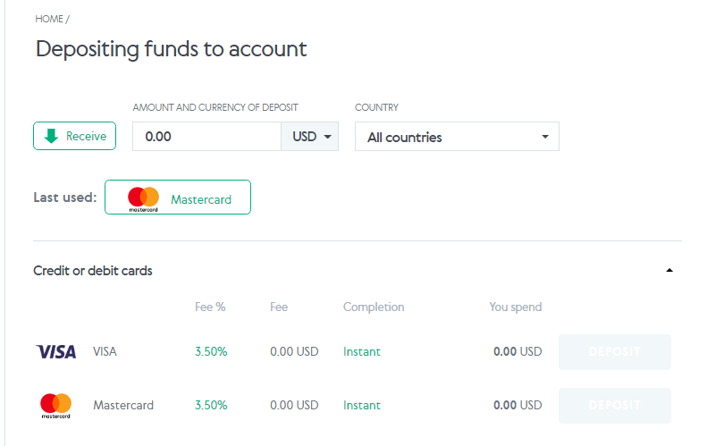Viewport: 707px width, 446px height.
Task: Click the DEPOSIT button for VISA
Action: (615, 352)
